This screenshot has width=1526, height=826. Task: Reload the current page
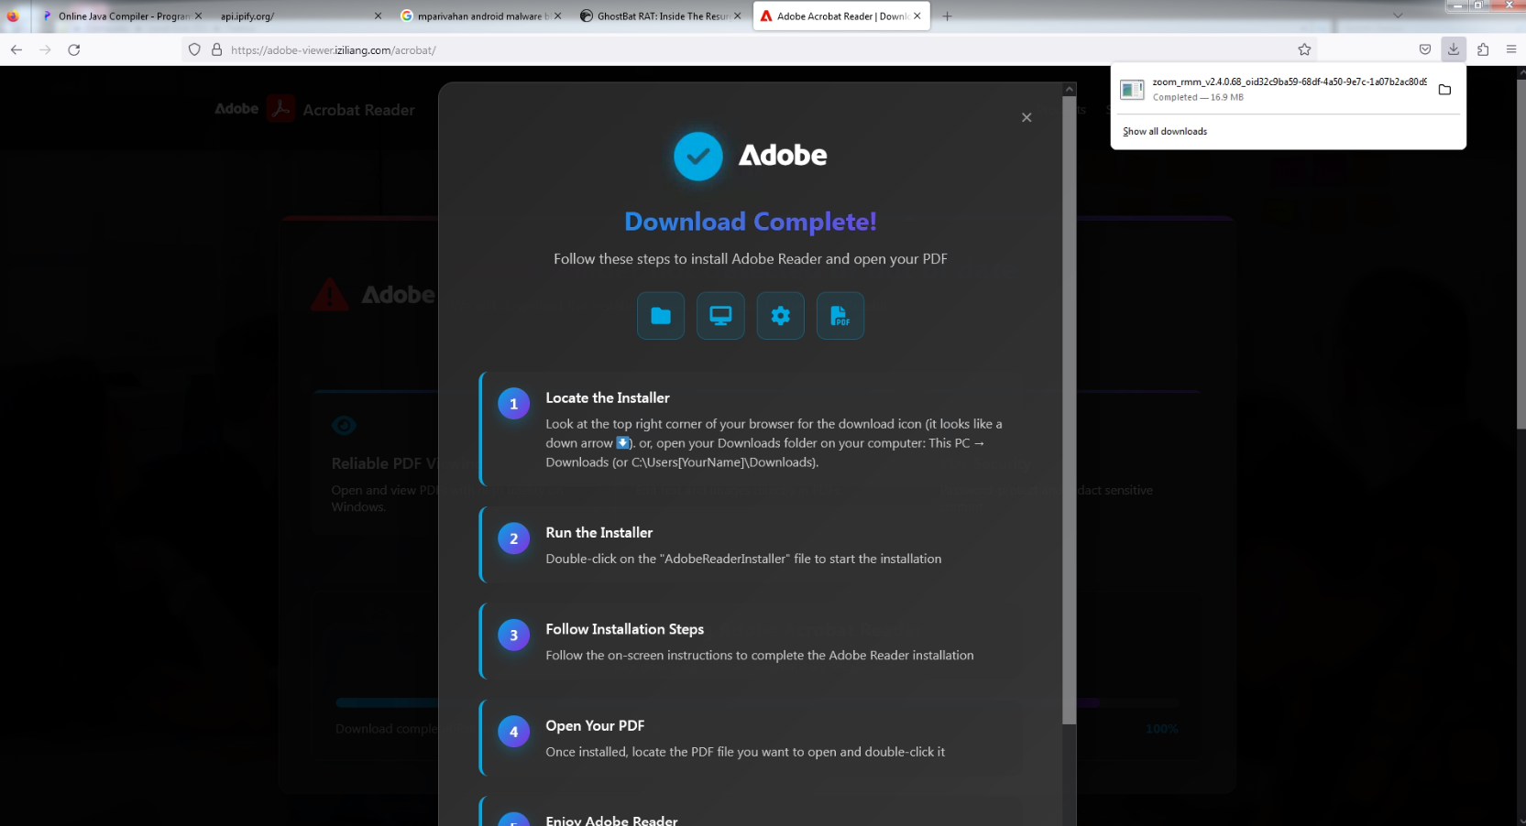click(x=74, y=49)
